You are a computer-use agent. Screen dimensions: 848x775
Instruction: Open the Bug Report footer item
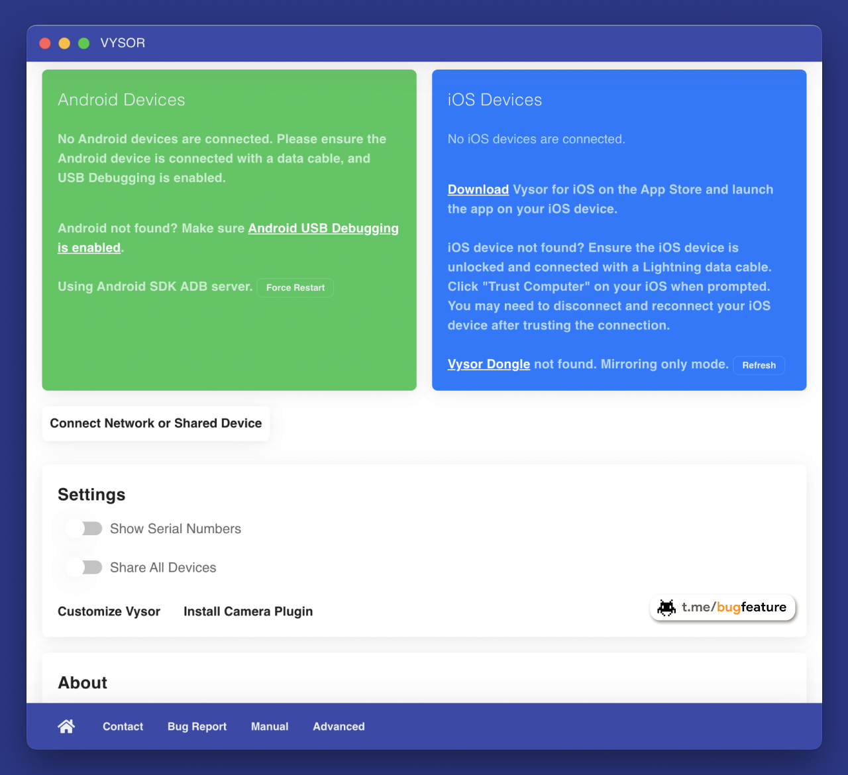click(197, 727)
